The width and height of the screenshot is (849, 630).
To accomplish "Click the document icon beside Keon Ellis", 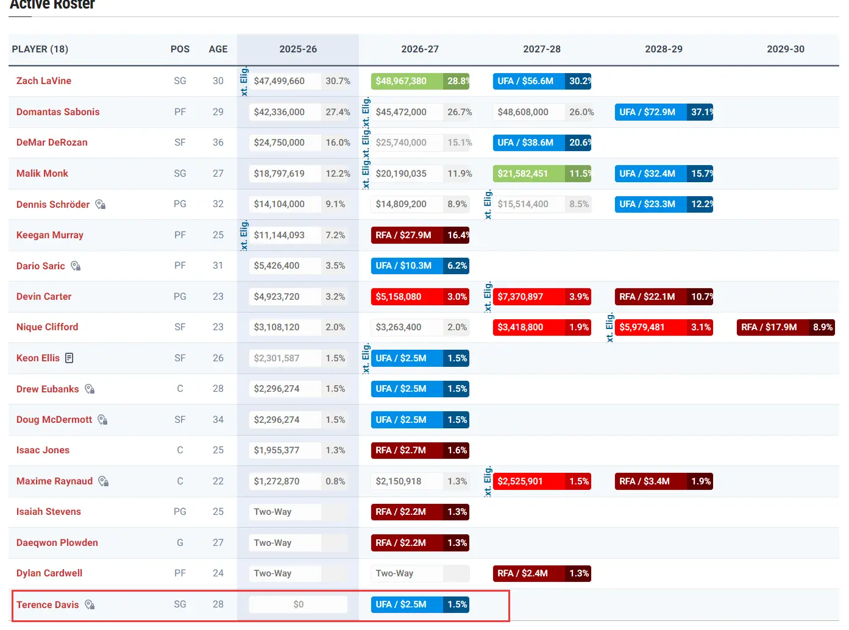I will pyautogui.click(x=69, y=358).
